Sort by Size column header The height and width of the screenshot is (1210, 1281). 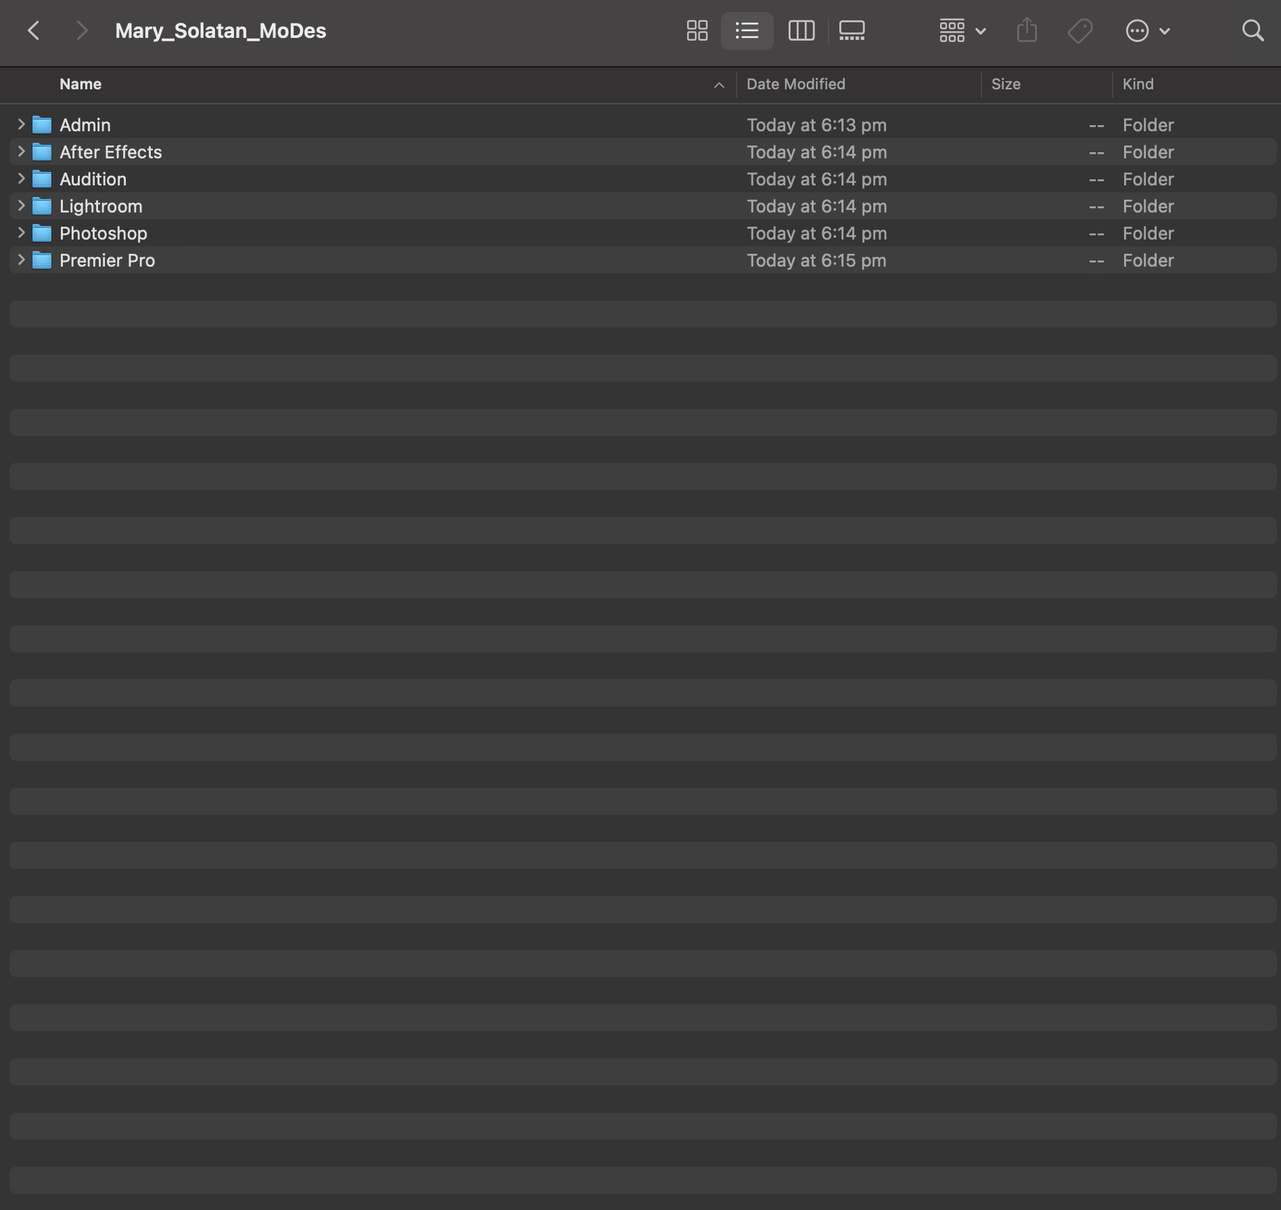pos(1005,84)
